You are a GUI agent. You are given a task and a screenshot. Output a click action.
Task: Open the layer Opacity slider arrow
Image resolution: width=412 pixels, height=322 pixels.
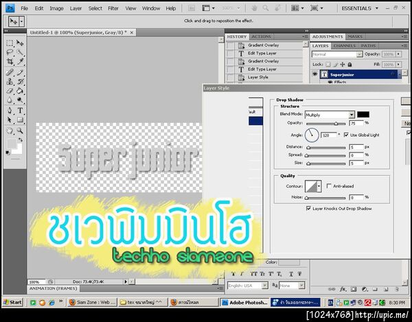[398, 54]
